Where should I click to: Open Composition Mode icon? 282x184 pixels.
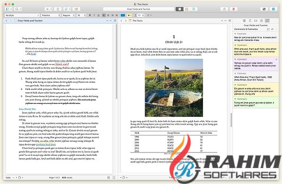[x=264, y=9]
